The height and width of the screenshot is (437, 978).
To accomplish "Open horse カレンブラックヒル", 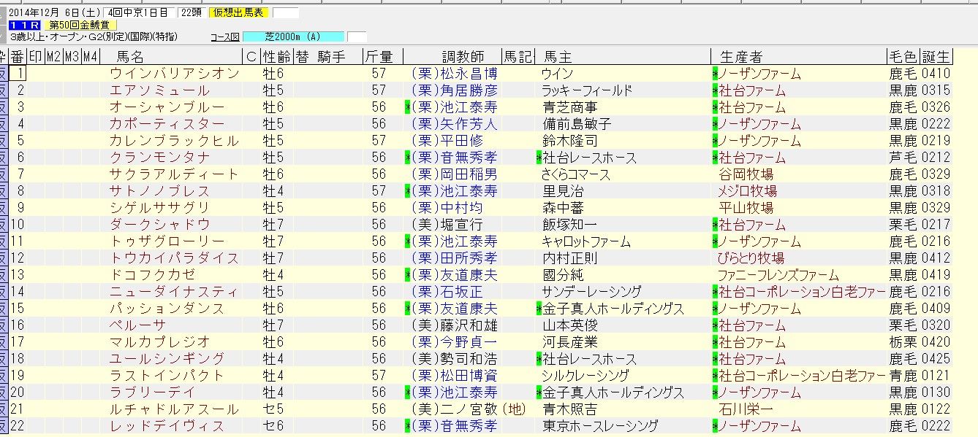I will pos(174,141).
